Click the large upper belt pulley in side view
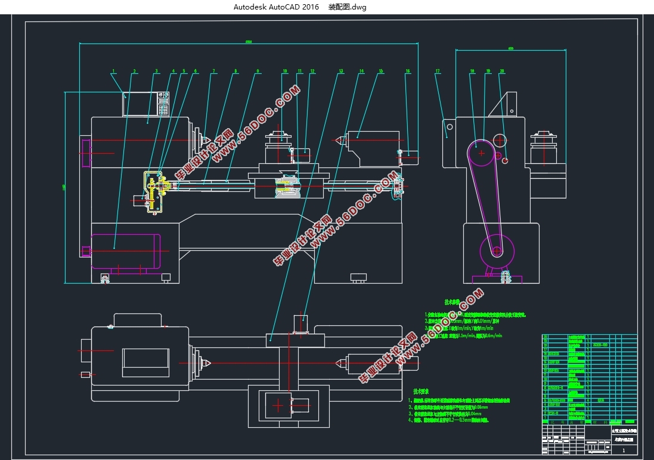 pyautogui.click(x=482, y=154)
